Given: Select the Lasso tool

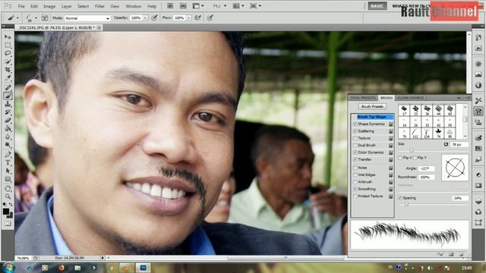Looking at the screenshot, I should 8,53.
